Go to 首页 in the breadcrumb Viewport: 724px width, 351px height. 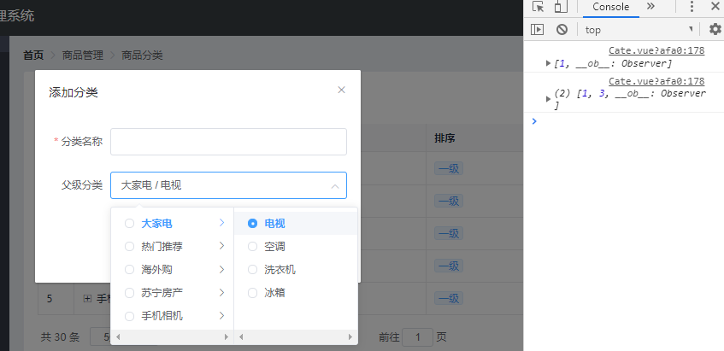[x=33, y=56]
